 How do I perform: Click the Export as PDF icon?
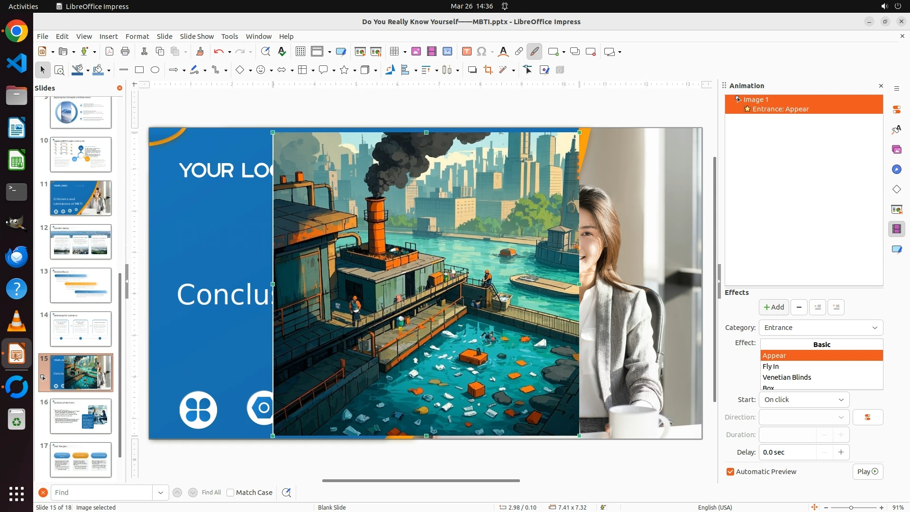point(109,52)
